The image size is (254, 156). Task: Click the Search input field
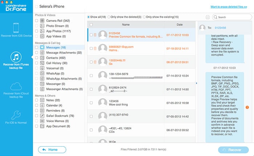[232, 17]
